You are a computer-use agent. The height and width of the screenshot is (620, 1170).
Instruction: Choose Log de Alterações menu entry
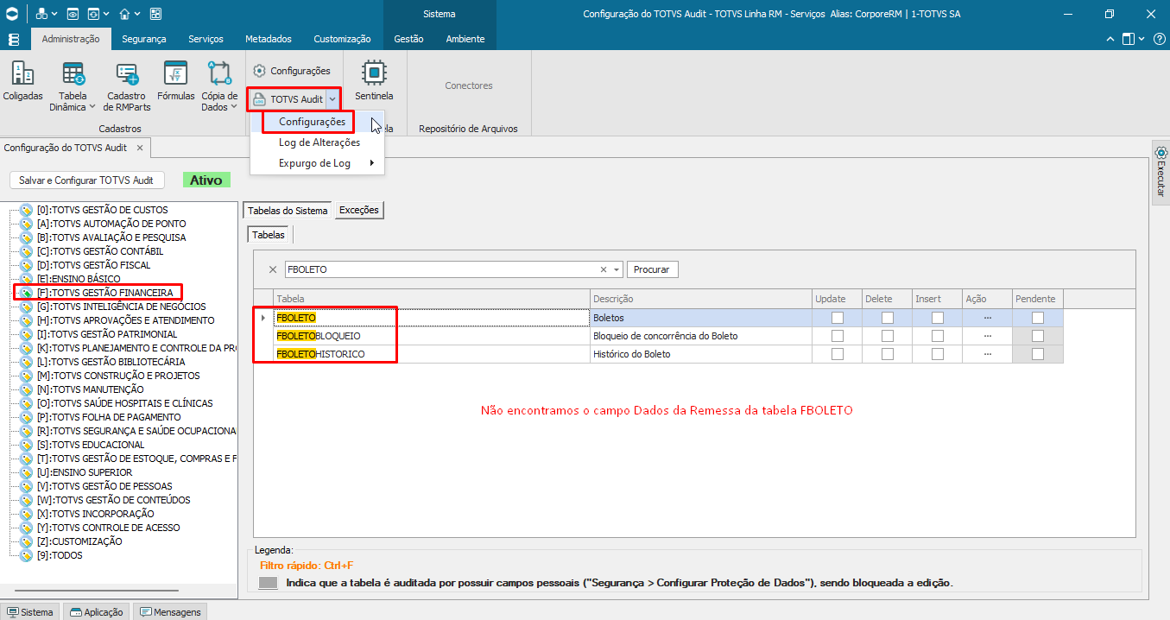319,142
